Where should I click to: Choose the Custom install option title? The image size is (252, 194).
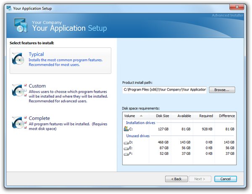pyautogui.click(x=37, y=86)
